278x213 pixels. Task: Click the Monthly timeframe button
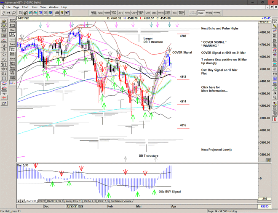click(x=217, y=13)
